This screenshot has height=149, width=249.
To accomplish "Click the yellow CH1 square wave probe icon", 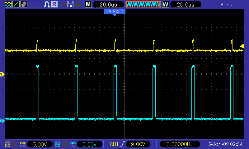I will pos(23,144).
